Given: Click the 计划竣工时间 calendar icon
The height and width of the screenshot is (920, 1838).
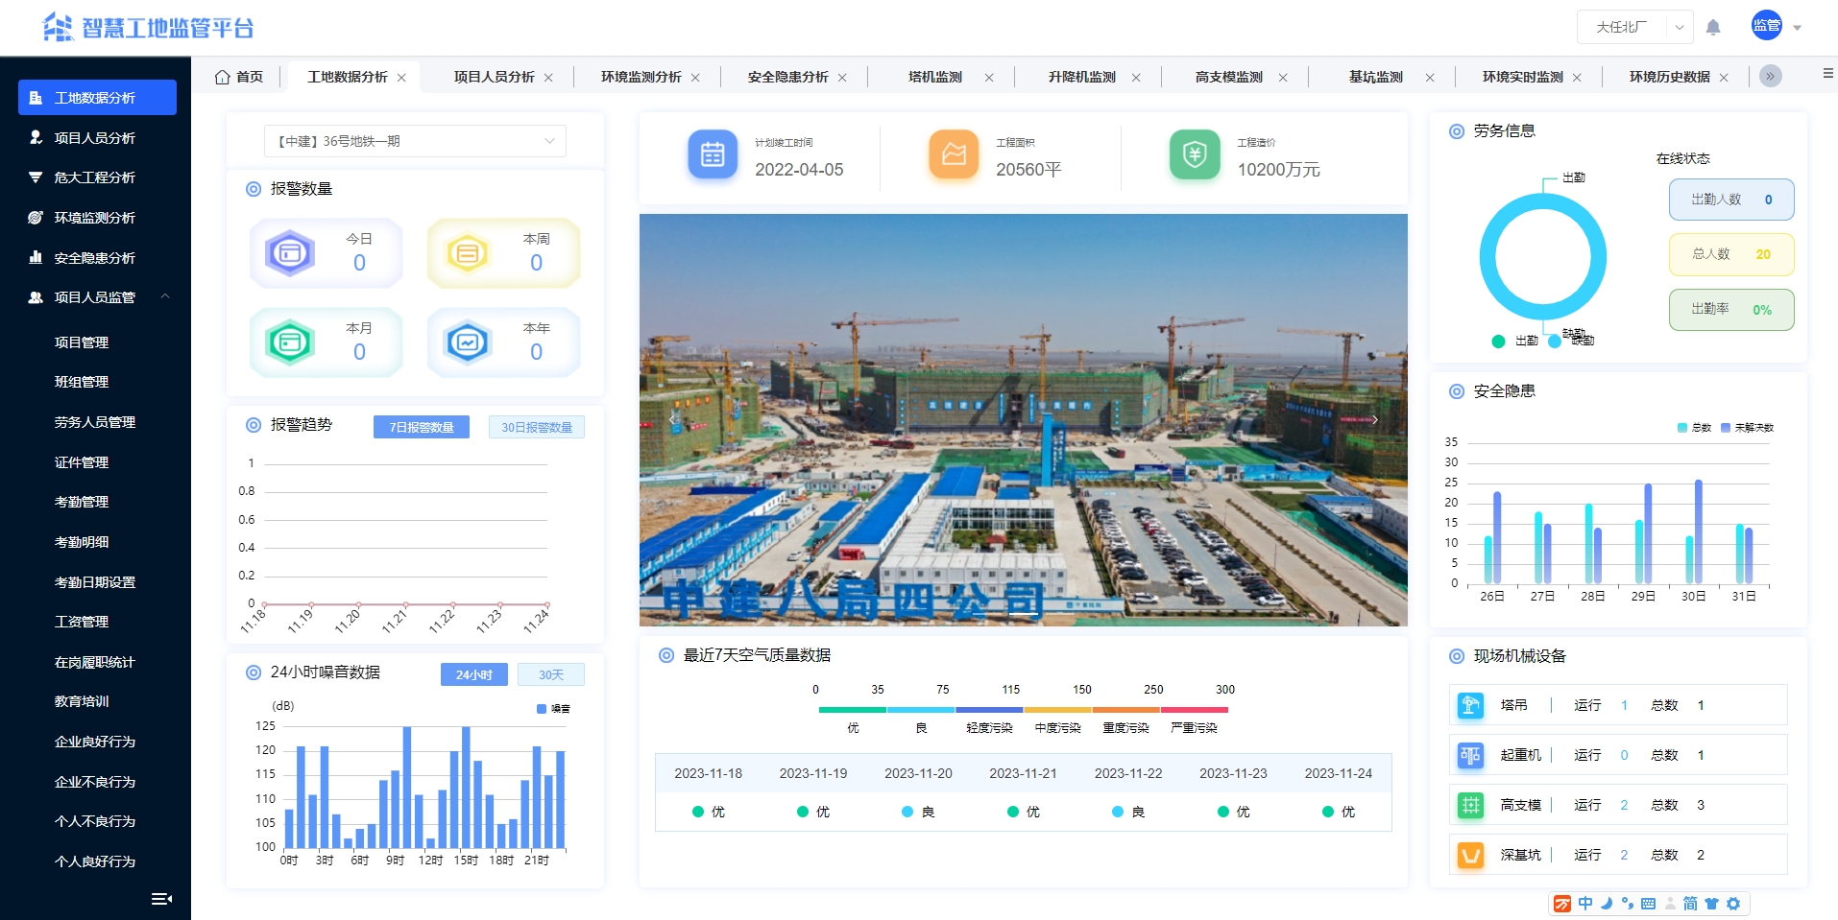Looking at the screenshot, I should (713, 154).
